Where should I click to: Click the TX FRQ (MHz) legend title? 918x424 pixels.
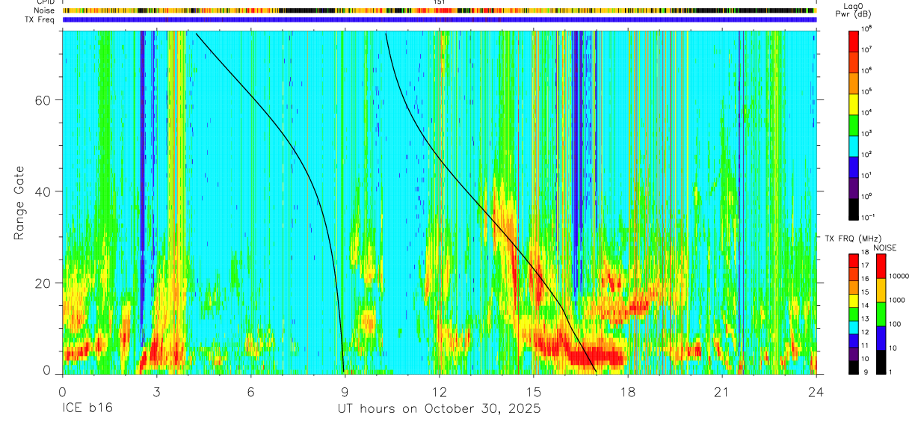tap(854, 238)
